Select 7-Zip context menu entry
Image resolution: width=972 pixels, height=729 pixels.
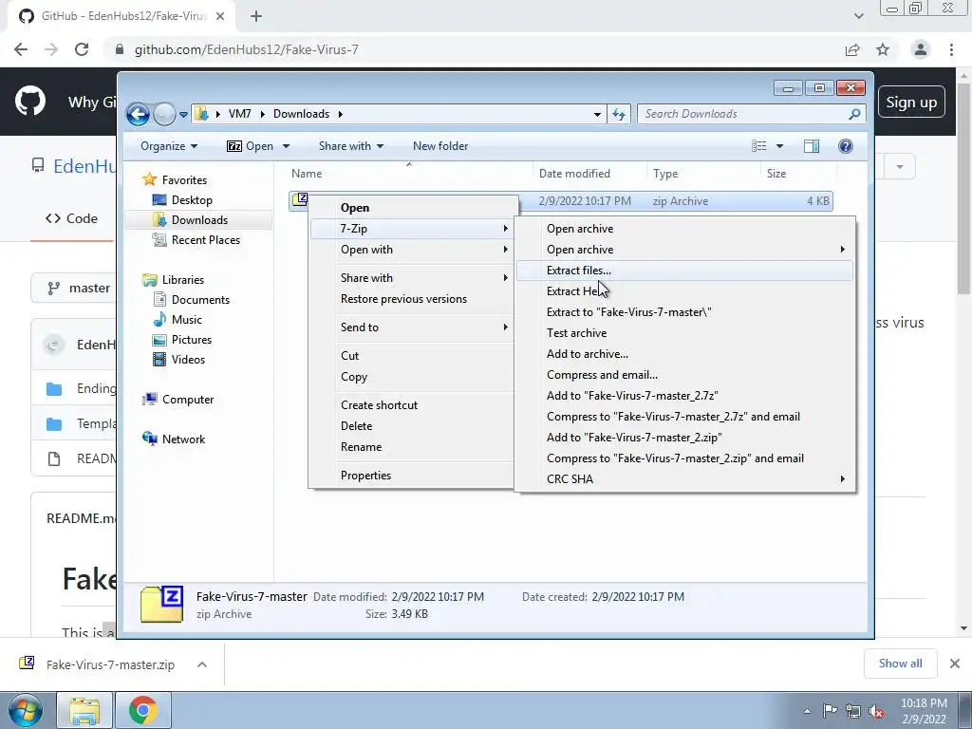click(x=412, y=229)
